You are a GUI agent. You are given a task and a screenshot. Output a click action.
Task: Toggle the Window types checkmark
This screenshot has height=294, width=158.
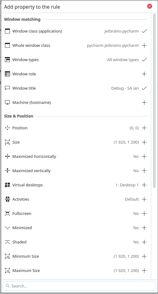[x=144, y=60]
